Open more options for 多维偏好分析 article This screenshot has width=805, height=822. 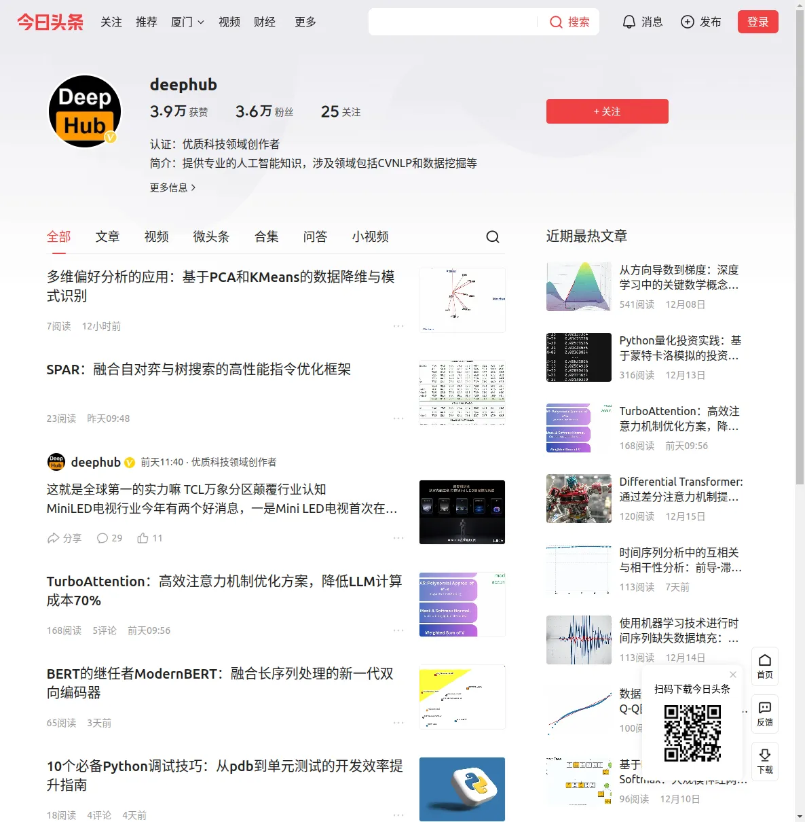click(398, 326)
